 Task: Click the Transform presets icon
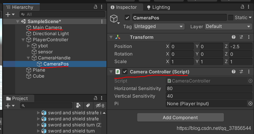tap(241, 37)
